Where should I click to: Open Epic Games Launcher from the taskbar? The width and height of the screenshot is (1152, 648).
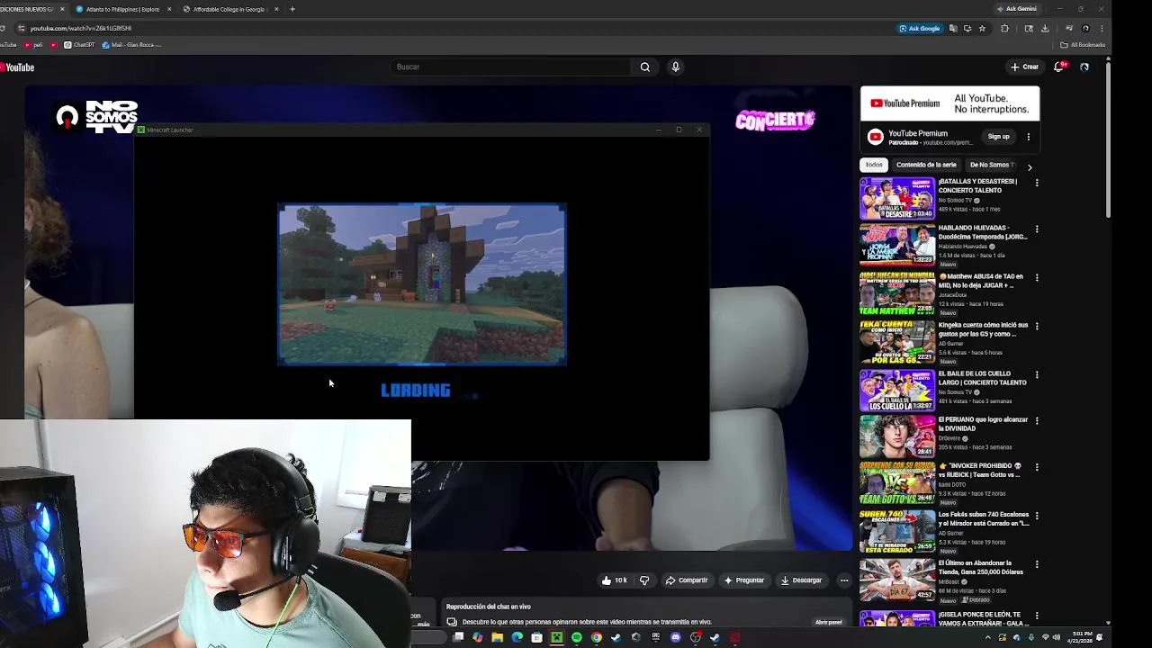[x=655, y=637]
